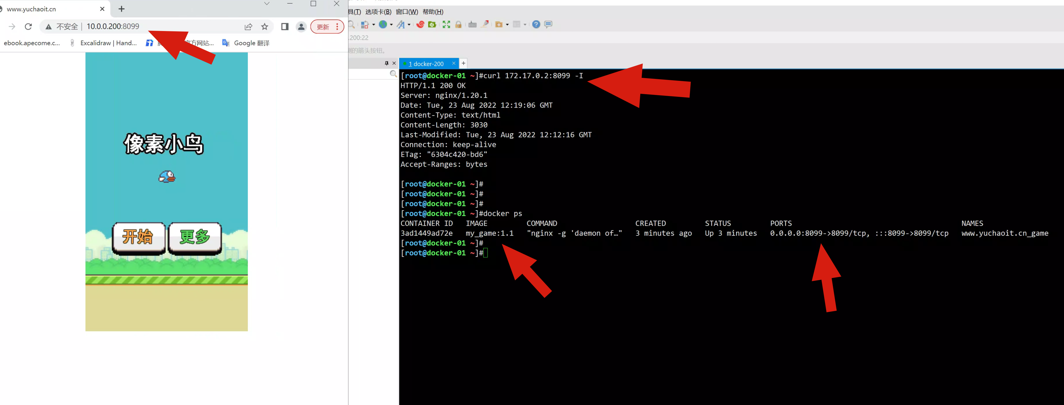Expand the font settings dropdown arrow
Viewport: 1064px width, 405px height.
(x=409, y=25)
